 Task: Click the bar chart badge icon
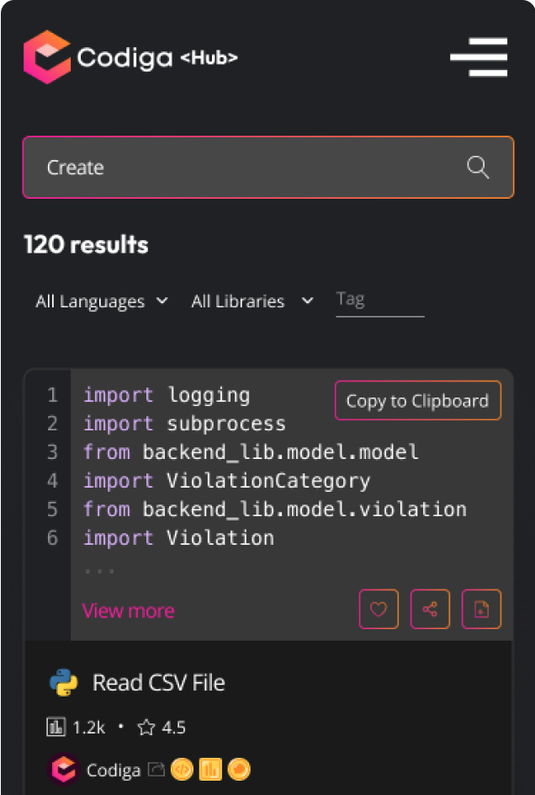[x=210, y=770]
